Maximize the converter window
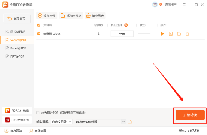This screenshot has height=135, width=207. coord(196,5)
